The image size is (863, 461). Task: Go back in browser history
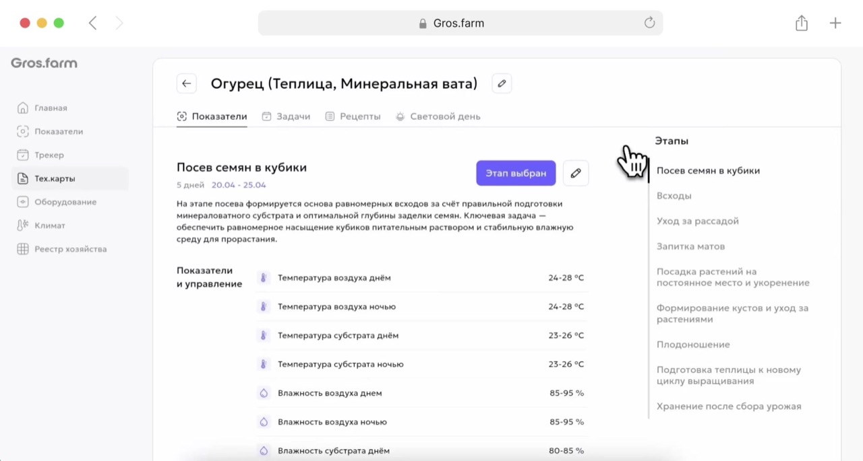(93, 23)
